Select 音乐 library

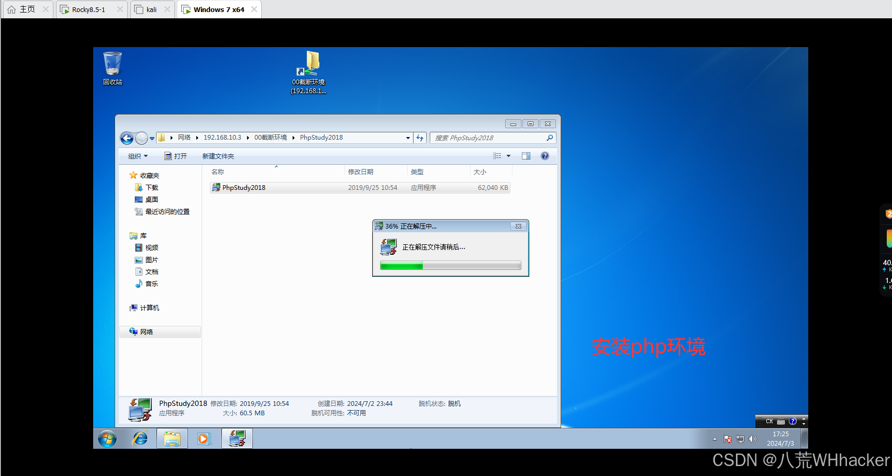(x=147, y=284)
